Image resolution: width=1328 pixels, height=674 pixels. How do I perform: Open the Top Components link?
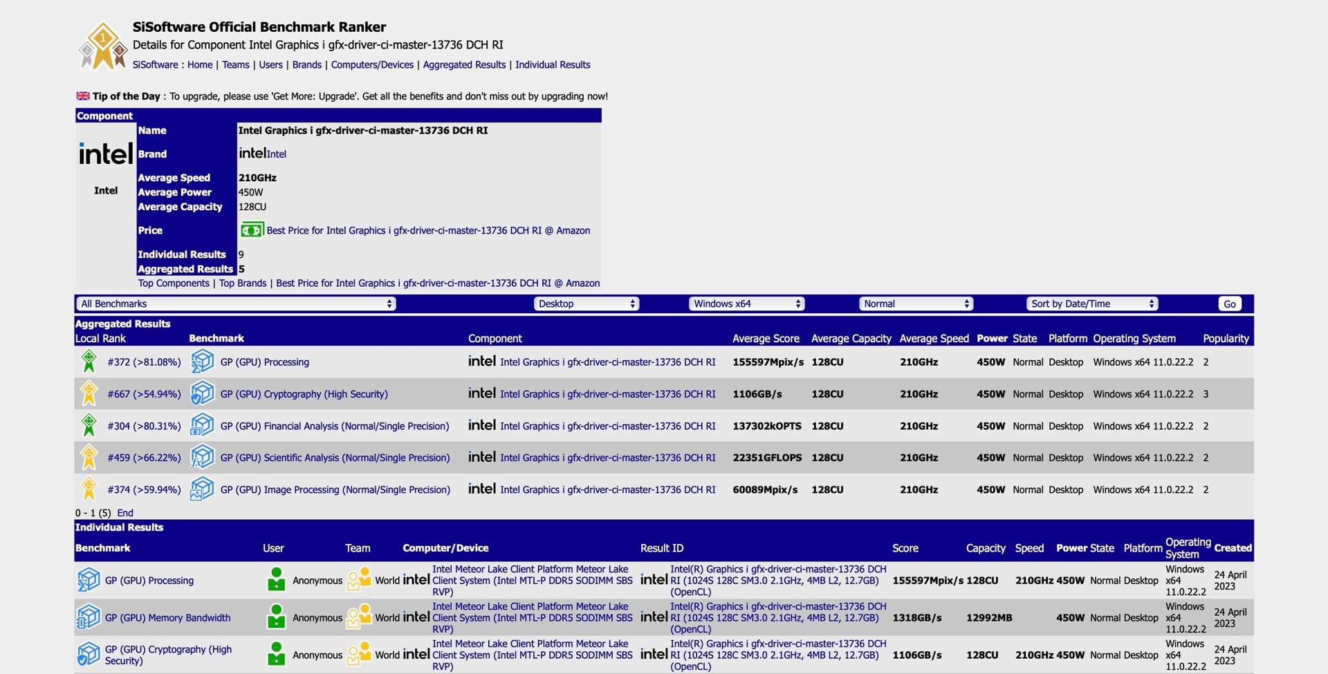(174, 283)
